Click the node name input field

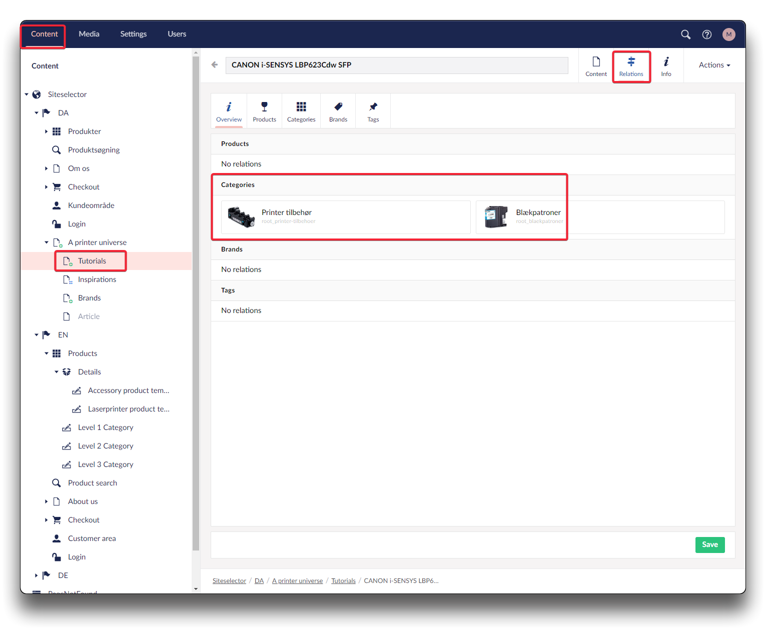[397, 65]
